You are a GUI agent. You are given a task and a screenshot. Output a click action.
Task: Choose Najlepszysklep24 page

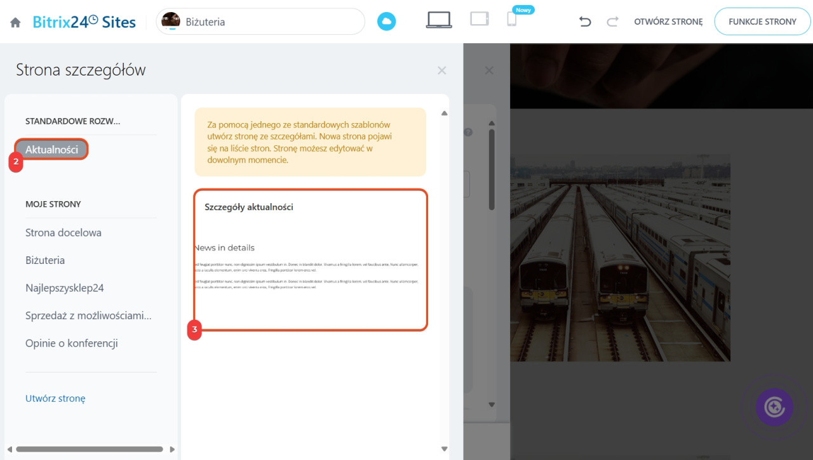65,288
